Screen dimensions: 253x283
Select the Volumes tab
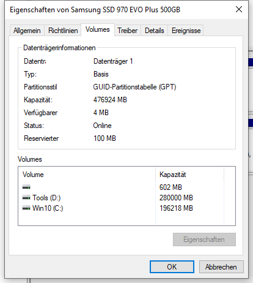(x=98, y=29)
